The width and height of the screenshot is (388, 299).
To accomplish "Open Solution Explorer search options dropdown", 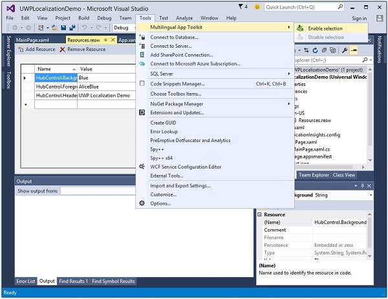I will coord(371,60).
